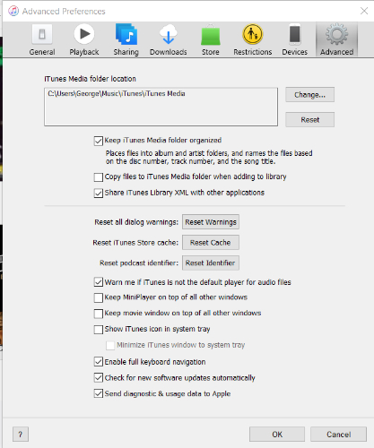Open the Downloads cloud icon

pos(168,35)
